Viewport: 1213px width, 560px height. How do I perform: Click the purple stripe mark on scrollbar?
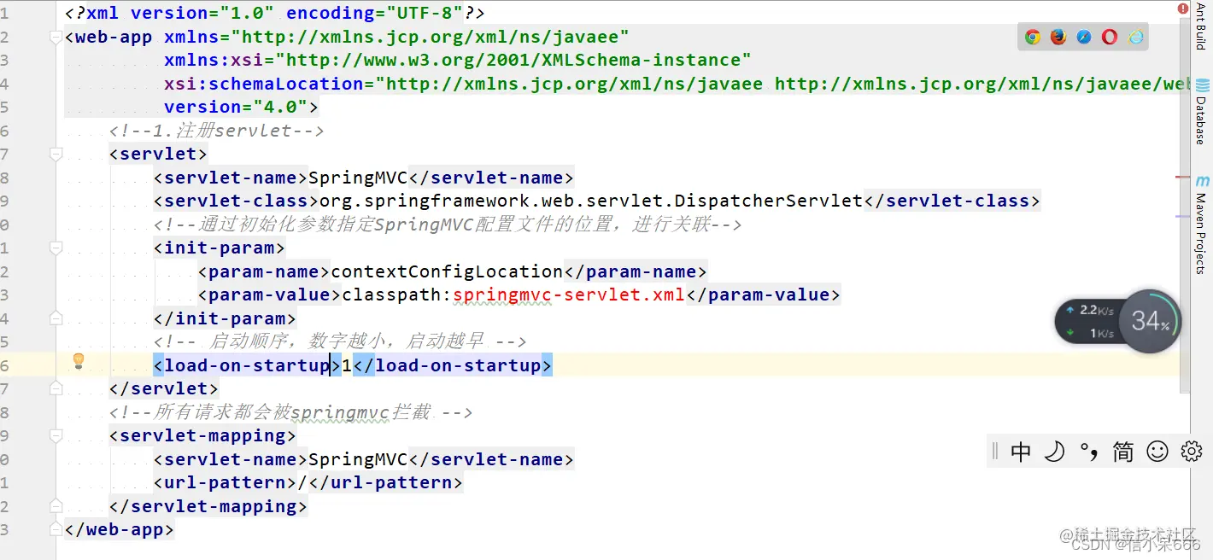pyautogui.click(x=1183, y=217)
